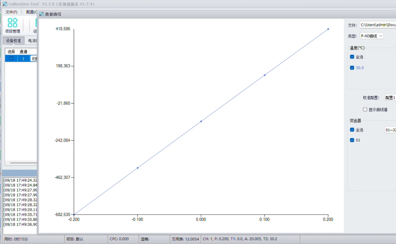This screenshot has height=244, width=396.
Task: Click the x-axis label -0.100
Action: 137,219
